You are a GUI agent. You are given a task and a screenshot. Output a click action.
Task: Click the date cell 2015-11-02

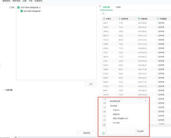[142, 44]
